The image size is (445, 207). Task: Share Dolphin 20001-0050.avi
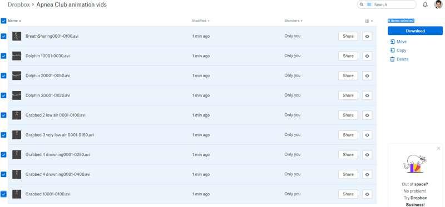pos(348,75)
